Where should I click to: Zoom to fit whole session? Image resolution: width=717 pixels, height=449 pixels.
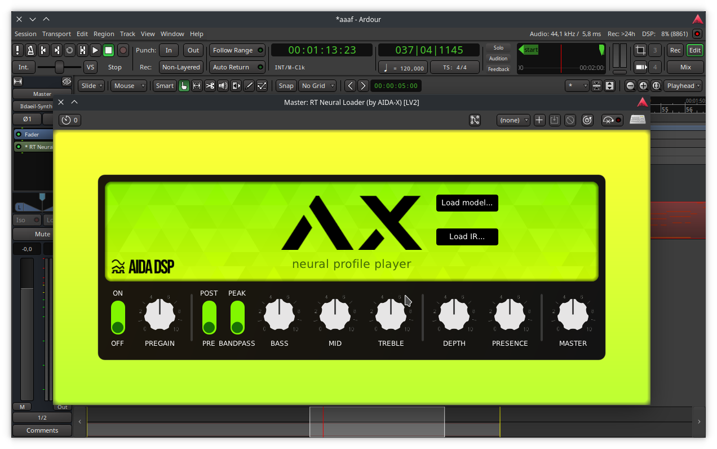click(656, 86)
